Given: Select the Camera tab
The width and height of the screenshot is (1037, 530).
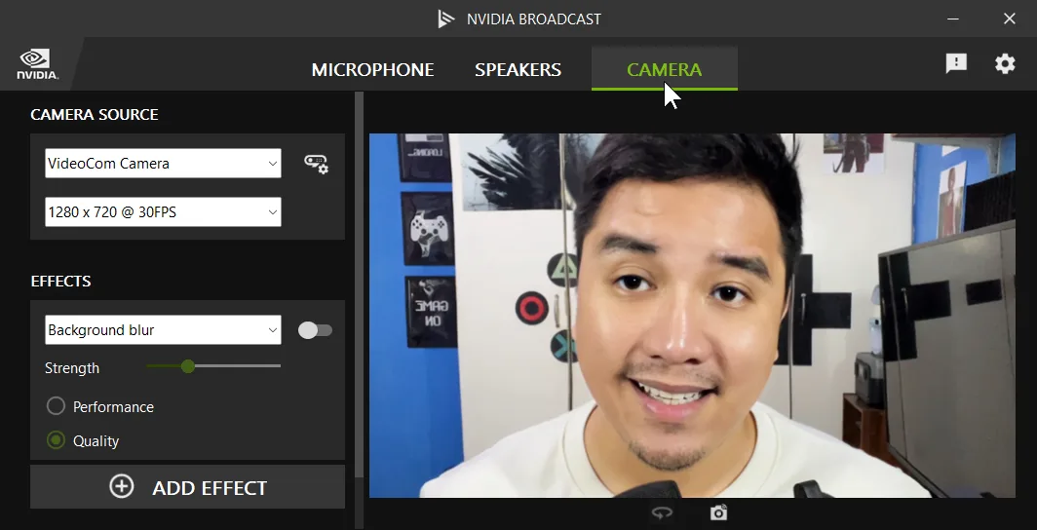Looking at the screenshot, I should click(x=664, y=69).
